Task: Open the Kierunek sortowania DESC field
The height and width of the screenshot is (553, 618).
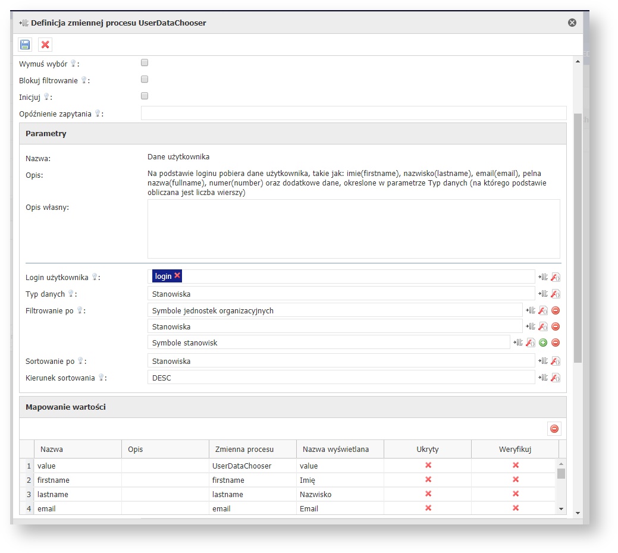Action: click(x=341, y=378)
